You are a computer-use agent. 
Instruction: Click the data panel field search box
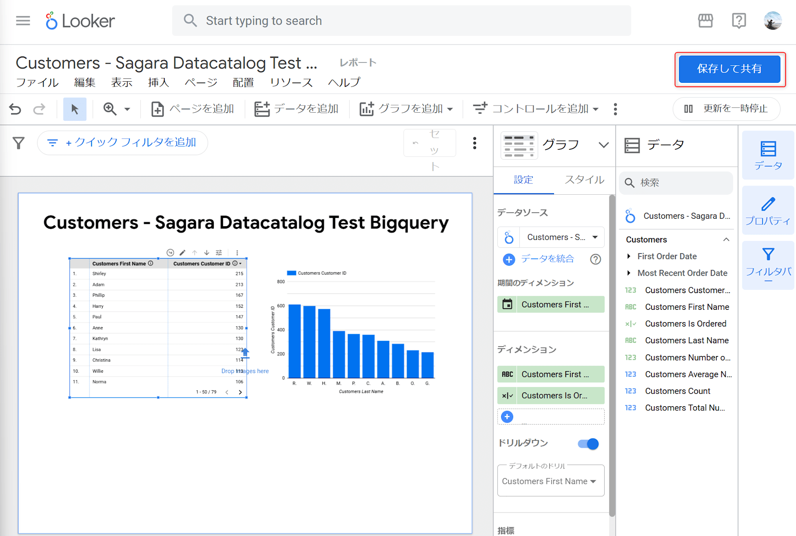coord(676,183)
